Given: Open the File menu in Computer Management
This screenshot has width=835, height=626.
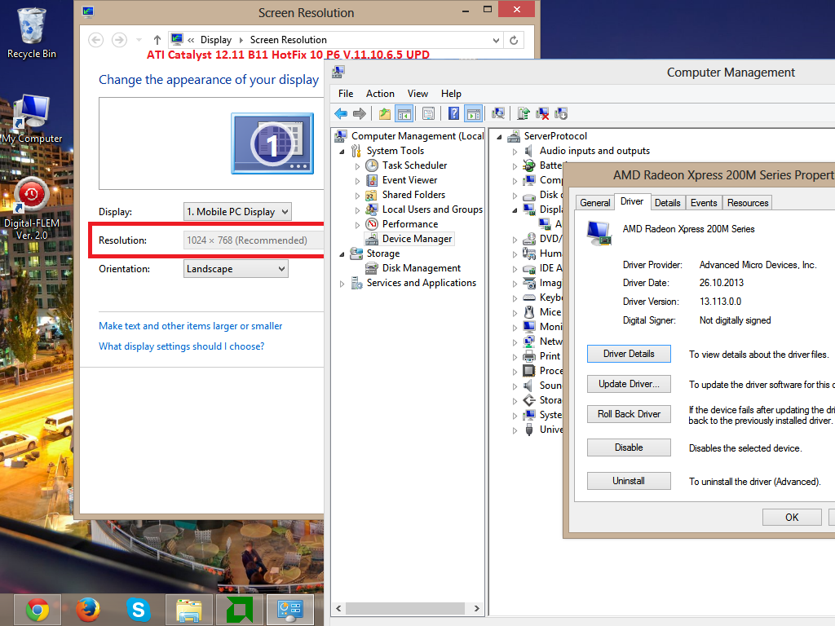Looking at the screenshot, I should pyautogui.click(x=346, y=94).
